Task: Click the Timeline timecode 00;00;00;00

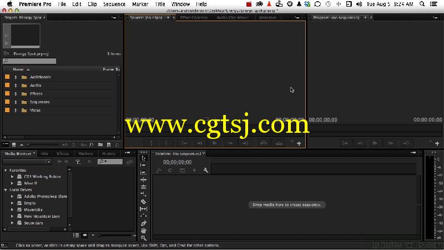Action: [x=177, y=162]
